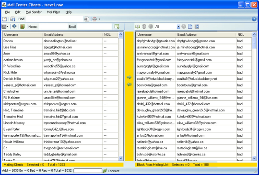Click the blank page document icon
The width and height of the screenshot is (259, 175).
190,26
